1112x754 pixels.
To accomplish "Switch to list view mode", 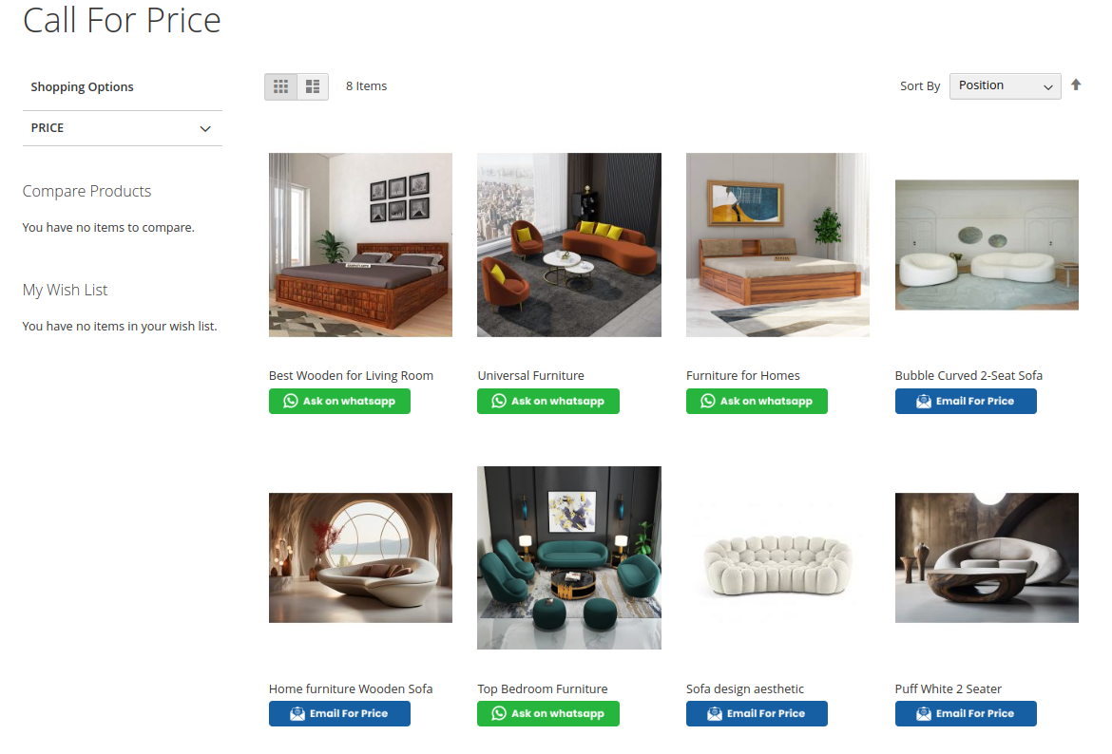I will pos(313,86).
